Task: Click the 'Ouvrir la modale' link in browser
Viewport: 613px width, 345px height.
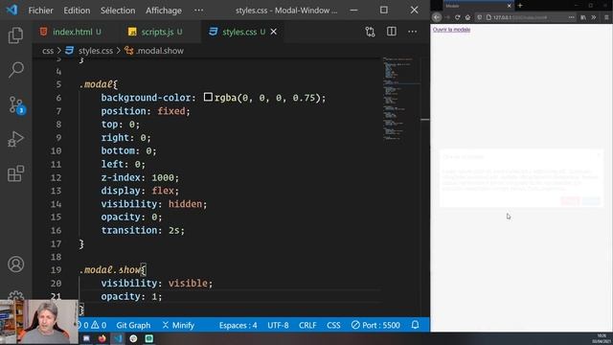Action: (x=451, y=30)
